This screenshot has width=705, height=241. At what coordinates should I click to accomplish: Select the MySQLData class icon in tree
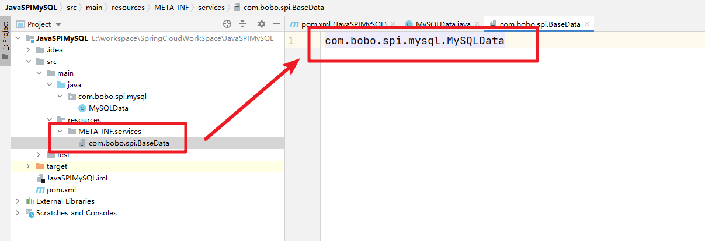click(x=82, y=108)
